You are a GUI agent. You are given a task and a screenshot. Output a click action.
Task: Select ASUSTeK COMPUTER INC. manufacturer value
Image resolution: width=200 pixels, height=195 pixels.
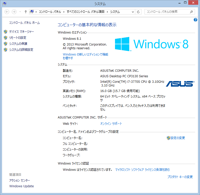[x=119, y=71]
